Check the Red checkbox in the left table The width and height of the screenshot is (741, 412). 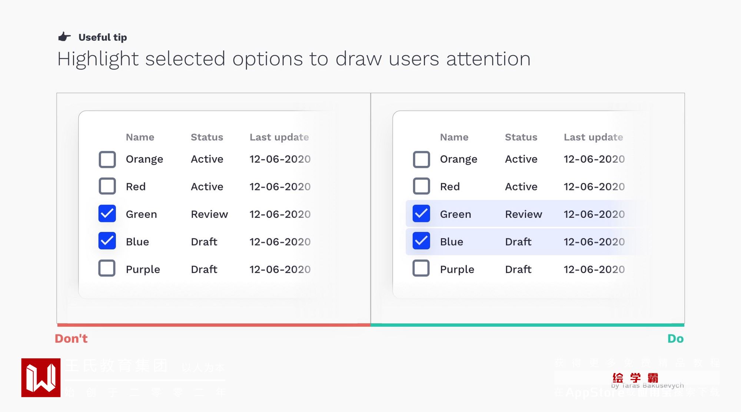coord(107,186)
